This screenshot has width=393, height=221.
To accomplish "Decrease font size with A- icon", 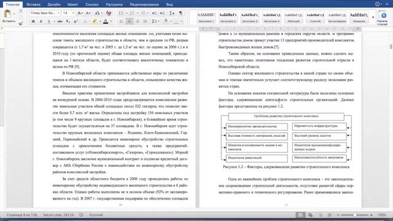I will point(88,13).
